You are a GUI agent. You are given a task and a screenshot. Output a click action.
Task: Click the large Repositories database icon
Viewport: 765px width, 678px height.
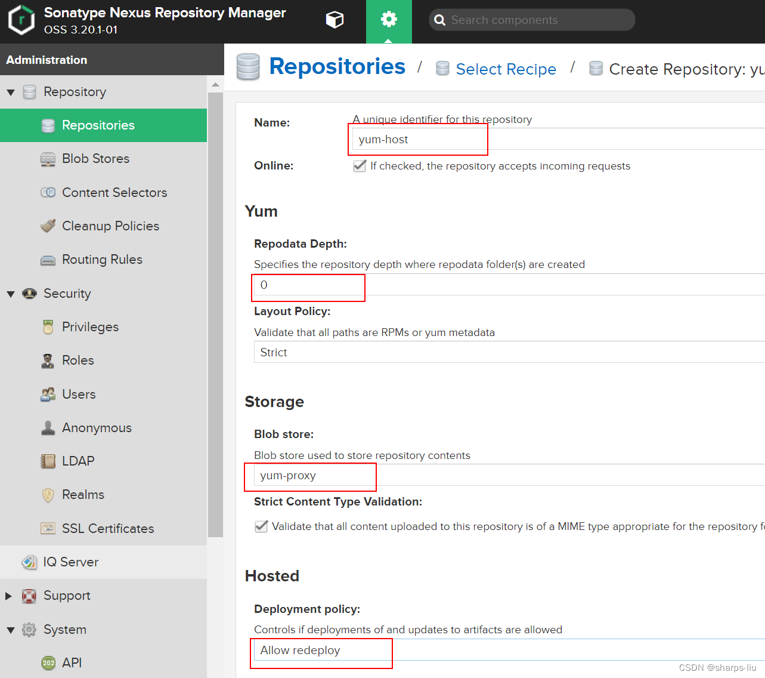coord(248,67)
